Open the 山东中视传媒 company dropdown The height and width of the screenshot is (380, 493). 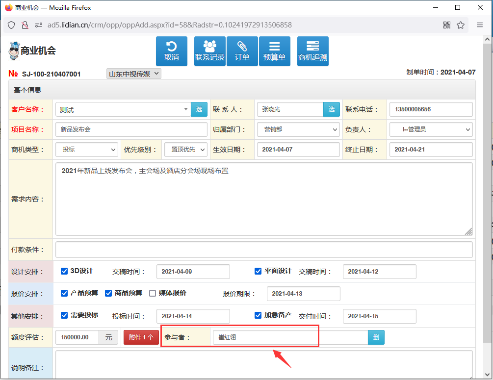coord(134,74)
